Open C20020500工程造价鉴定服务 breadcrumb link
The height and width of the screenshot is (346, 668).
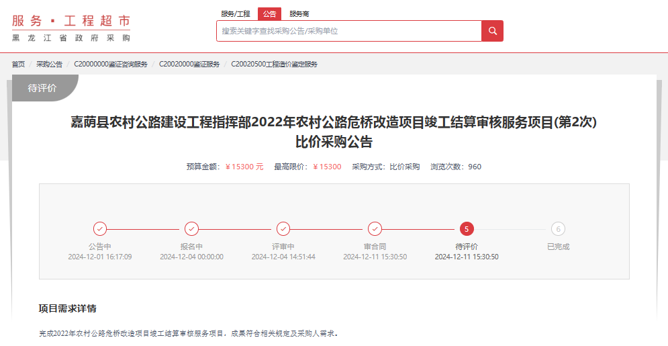click(274, 64)
